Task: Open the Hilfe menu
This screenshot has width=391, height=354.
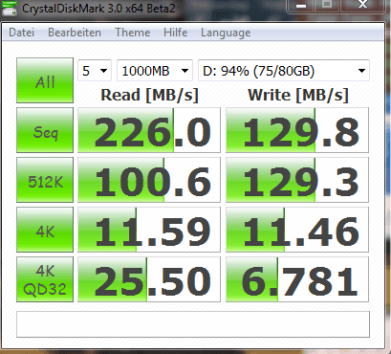Action: pos(175,33)
